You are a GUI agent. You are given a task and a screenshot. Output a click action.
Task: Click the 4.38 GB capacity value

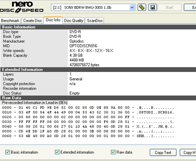pos(76,55)
